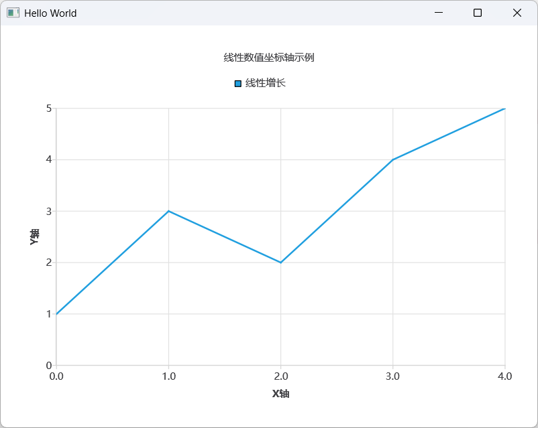Viewport: 538px width, 428px height.
Task: Click the x-axis label 1.0
Action: [x=168, y=376]
